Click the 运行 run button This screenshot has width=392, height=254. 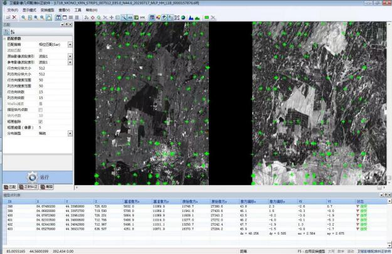click(37, 177)
